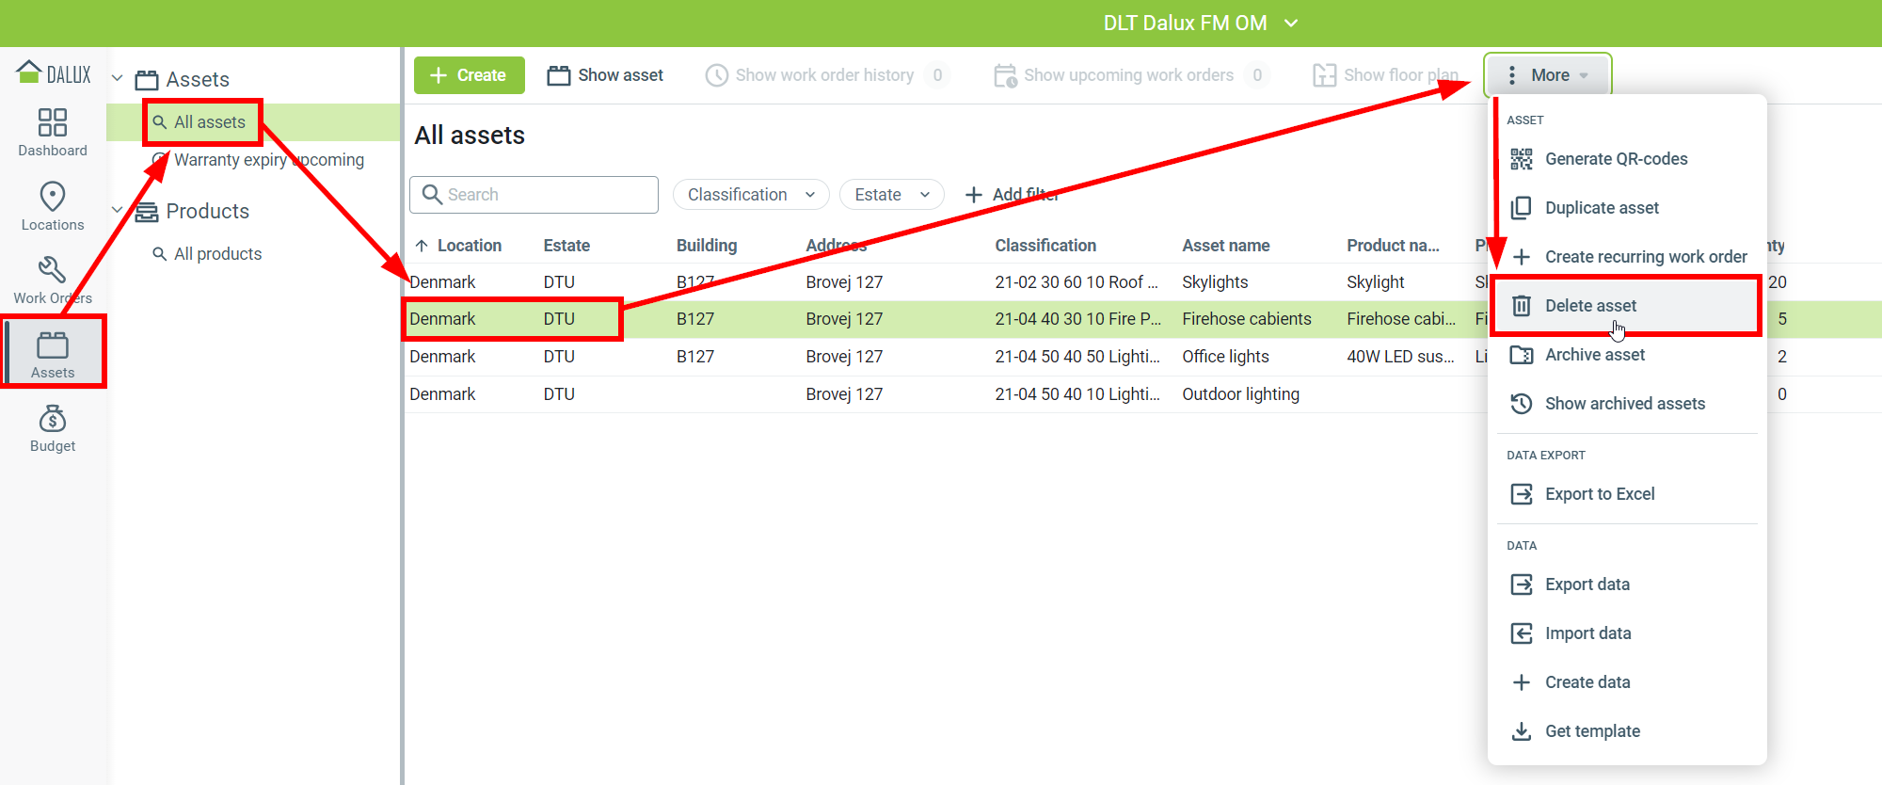Open Work Orders wrench icon

(x=52, y=271)
